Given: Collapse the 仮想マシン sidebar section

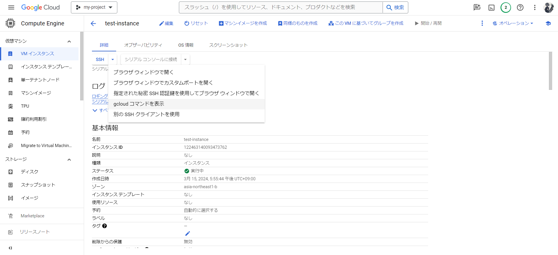Looking at the screenshot, I should point(69,41).
